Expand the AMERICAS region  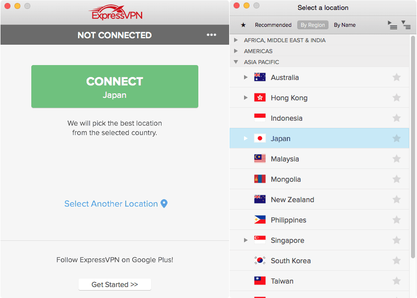[236, 51]
